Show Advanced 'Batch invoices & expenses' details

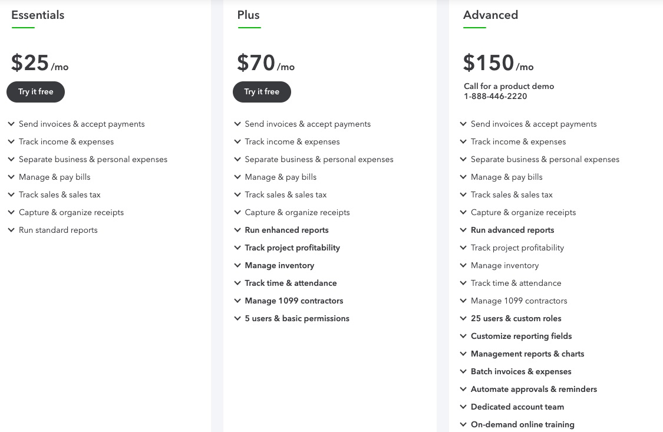[x=521, y=372]
